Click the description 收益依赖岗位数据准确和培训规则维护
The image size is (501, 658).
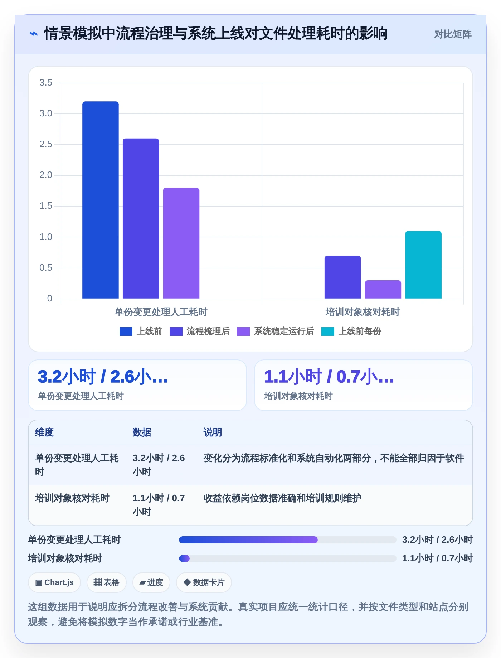283,498
